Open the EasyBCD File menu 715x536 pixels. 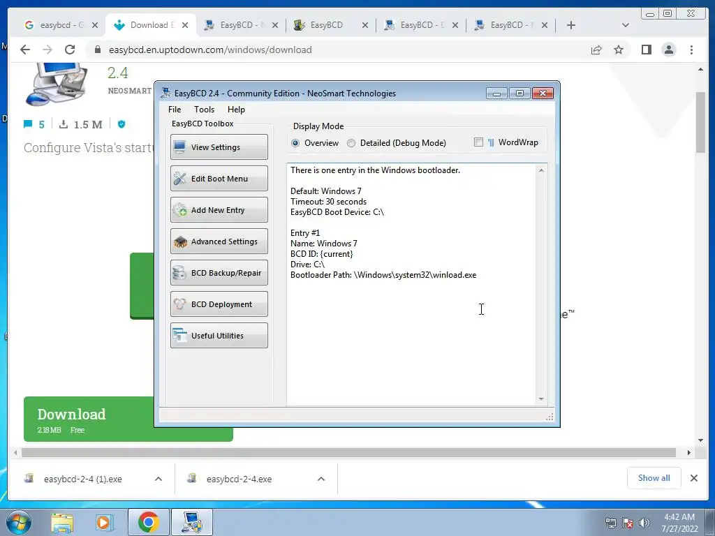[174, 110]
